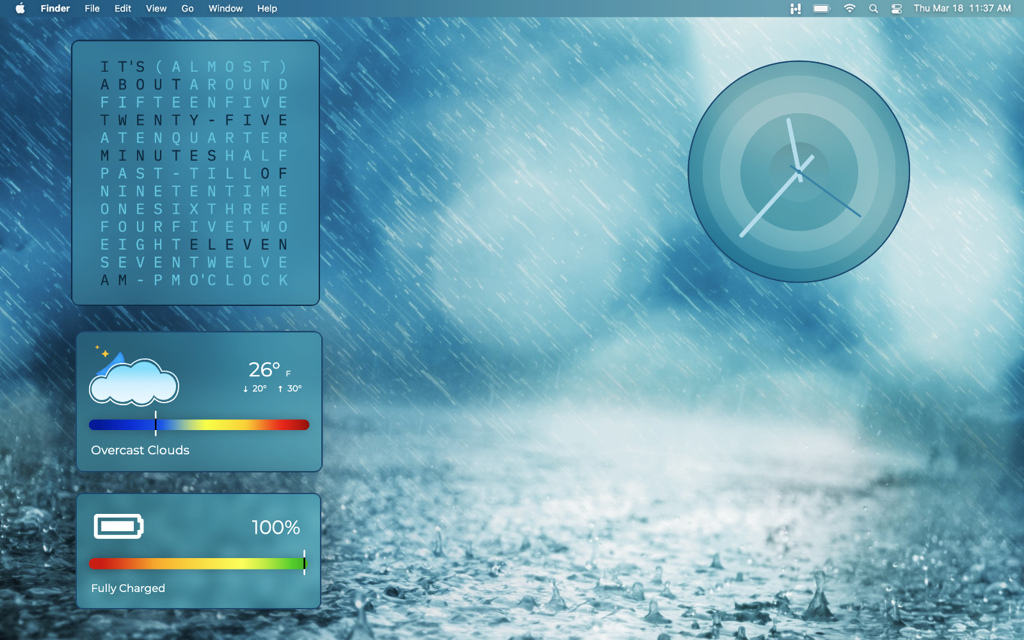
Task: Open the Window menu
Action: 225,8
